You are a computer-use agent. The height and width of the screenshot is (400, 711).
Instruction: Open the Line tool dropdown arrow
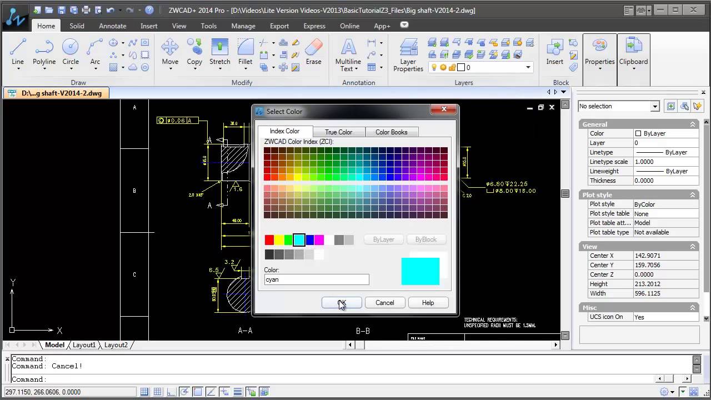(18, 69)
